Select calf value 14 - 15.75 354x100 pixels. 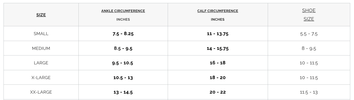[x=218, y=49]
